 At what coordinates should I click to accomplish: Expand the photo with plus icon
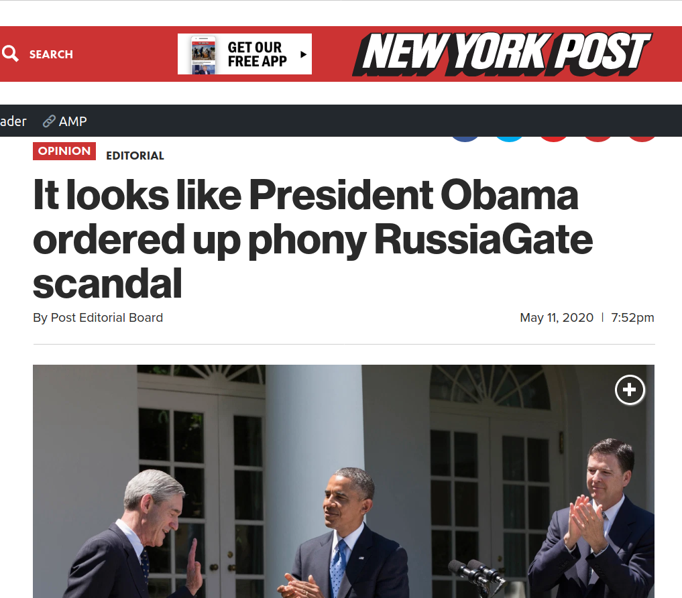pyautogui.click(x=630, y=390)
